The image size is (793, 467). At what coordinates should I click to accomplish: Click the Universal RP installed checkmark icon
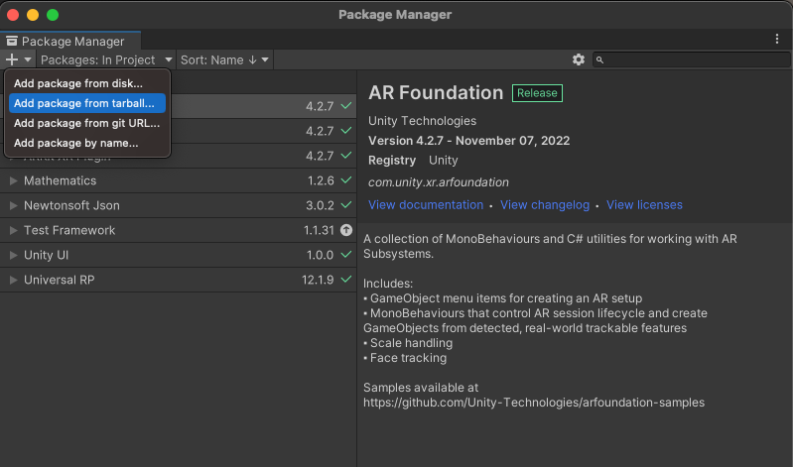coord(346,280)
